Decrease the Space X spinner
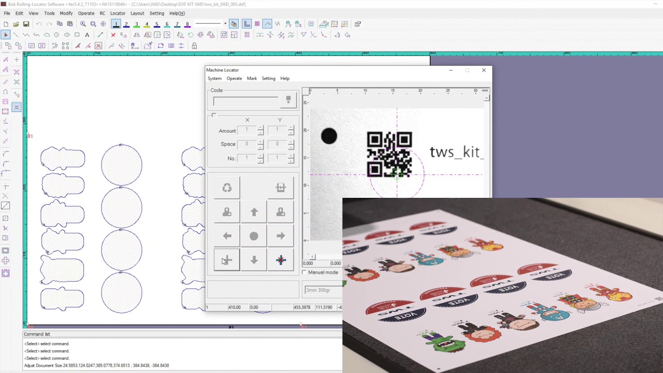Image resolution: width=663 pixels, height=373 pixels. (x=261, y=147)
